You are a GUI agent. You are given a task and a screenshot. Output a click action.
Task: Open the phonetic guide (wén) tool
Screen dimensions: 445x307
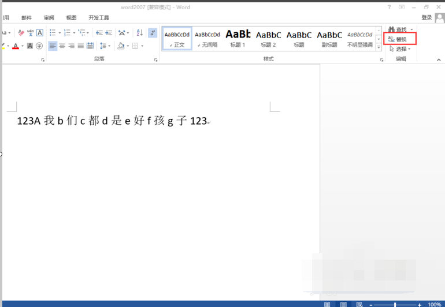click(x=31, y=33)
